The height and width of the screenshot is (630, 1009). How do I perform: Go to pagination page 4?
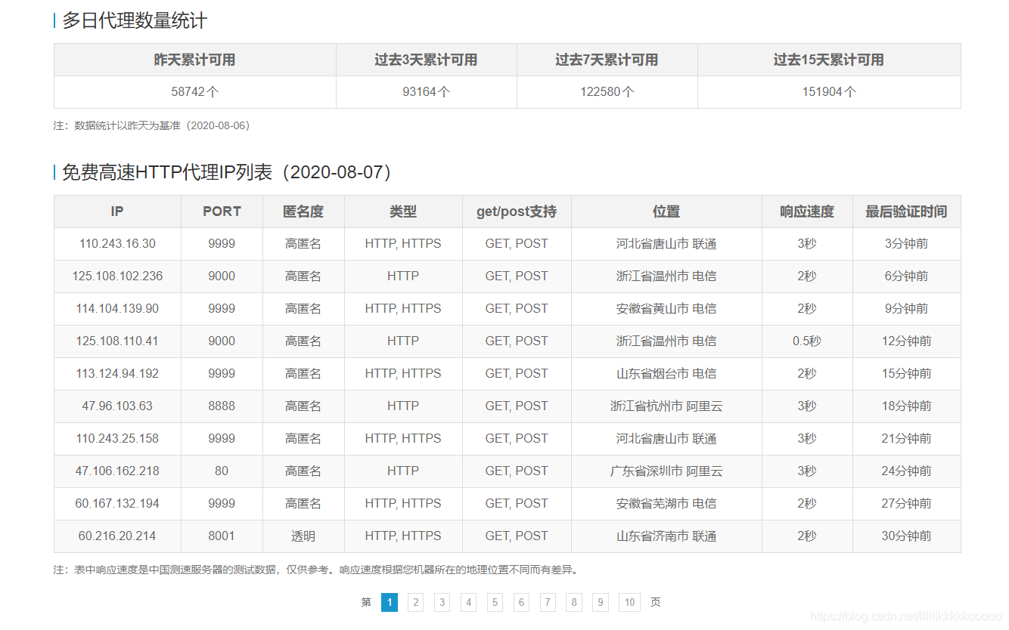coord(468,602)
